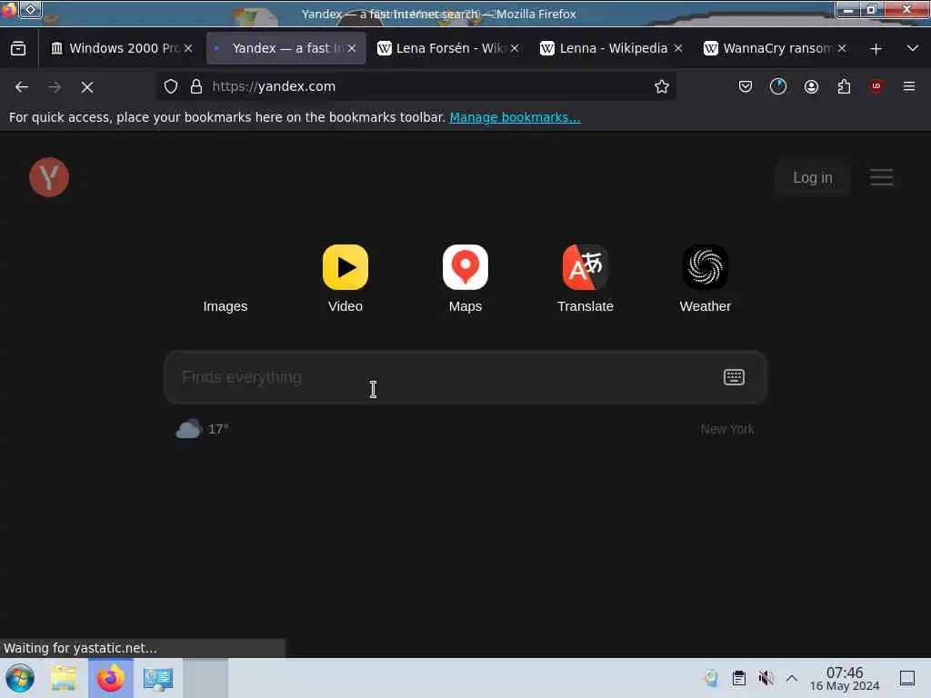The image size is (931, 698).
Task: Open a new tab
Action: [876, 49]
